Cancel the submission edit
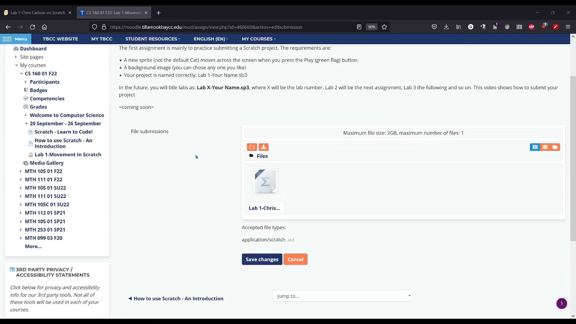The width and height of the screenshot is (576, 324). 295,260
